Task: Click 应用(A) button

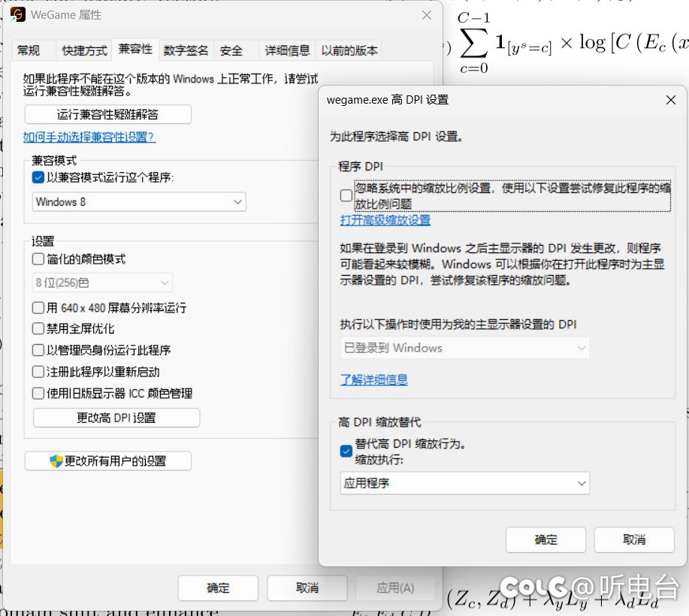Action: (395, 588)
